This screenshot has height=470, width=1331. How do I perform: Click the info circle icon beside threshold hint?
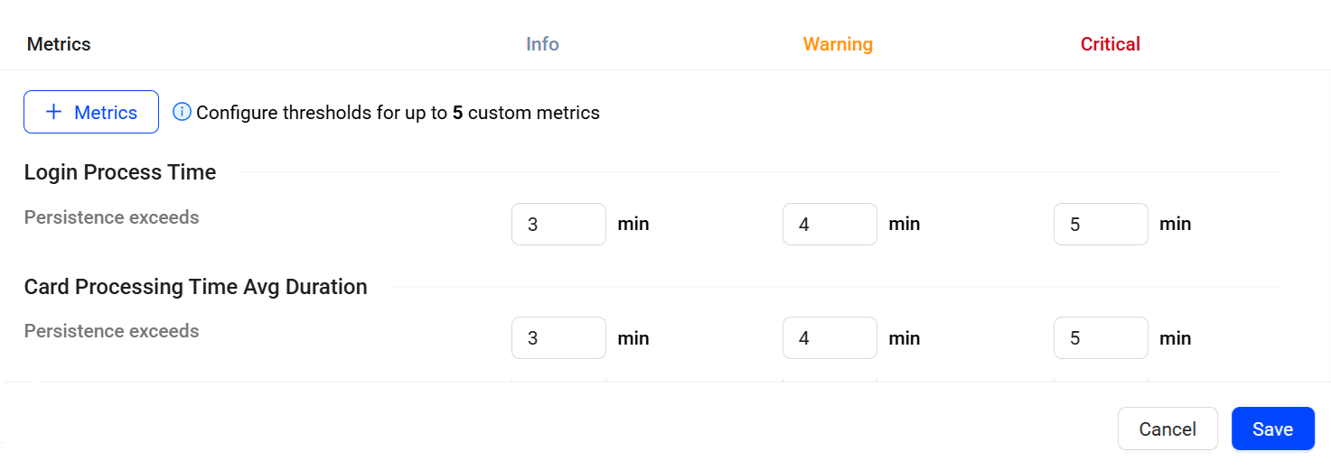point(182,112)
